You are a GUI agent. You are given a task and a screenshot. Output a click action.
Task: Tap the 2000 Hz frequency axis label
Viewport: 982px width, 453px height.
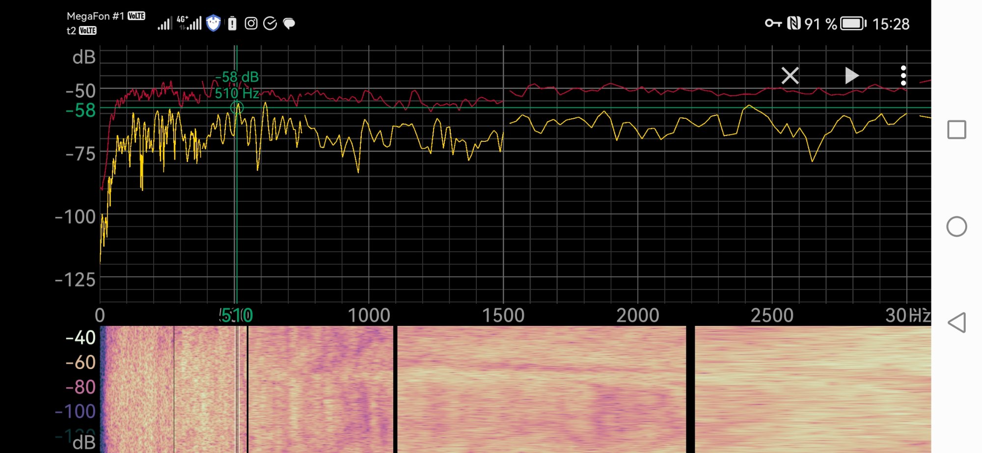637,315
